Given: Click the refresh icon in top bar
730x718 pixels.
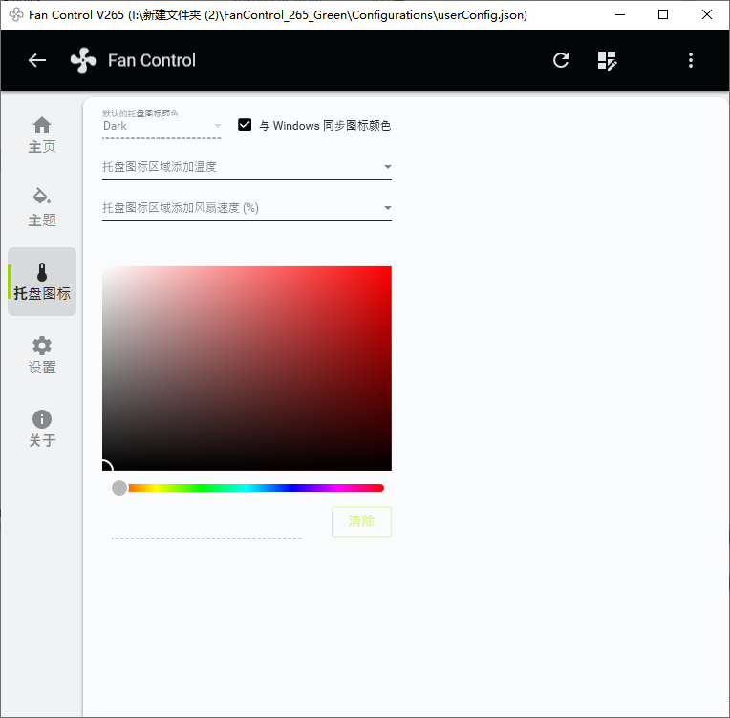Looking at the screenshot, I should click(561, 60).
